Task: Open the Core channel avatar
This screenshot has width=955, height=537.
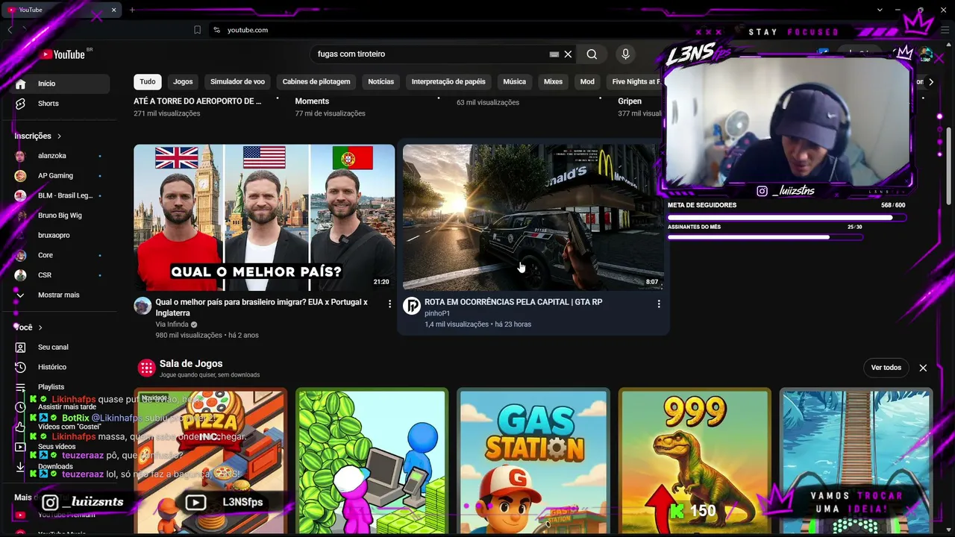Action: coord(21,255)
